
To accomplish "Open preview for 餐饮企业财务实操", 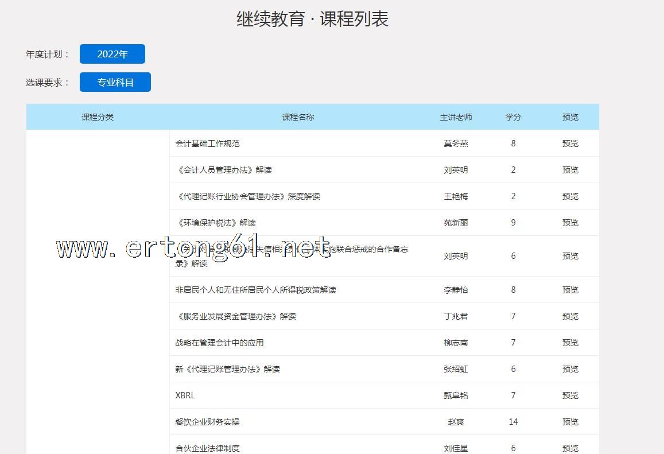I will (x=570, y=422).
